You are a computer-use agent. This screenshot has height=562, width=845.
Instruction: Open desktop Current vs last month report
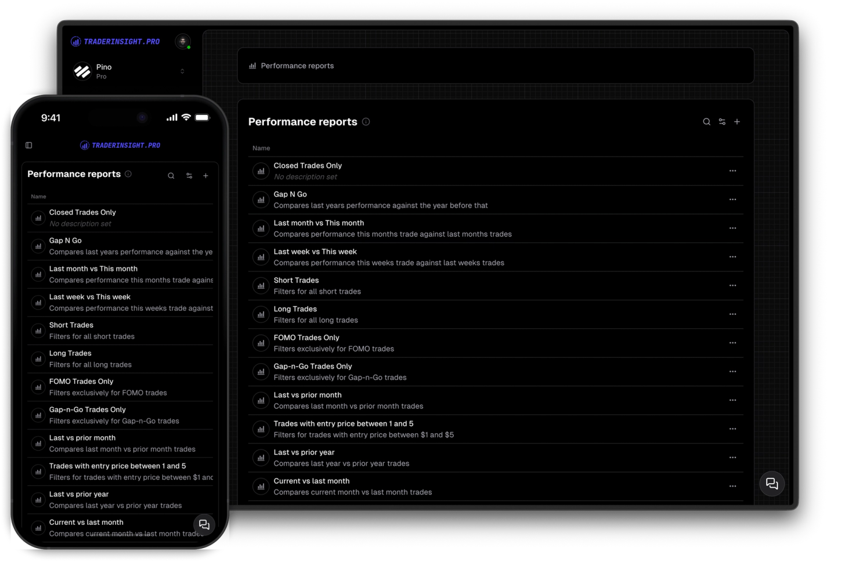pos(496,487)
